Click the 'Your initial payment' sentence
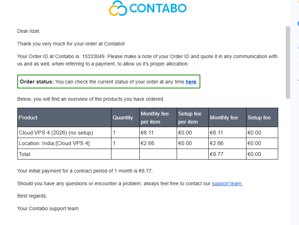 point(85,171)
